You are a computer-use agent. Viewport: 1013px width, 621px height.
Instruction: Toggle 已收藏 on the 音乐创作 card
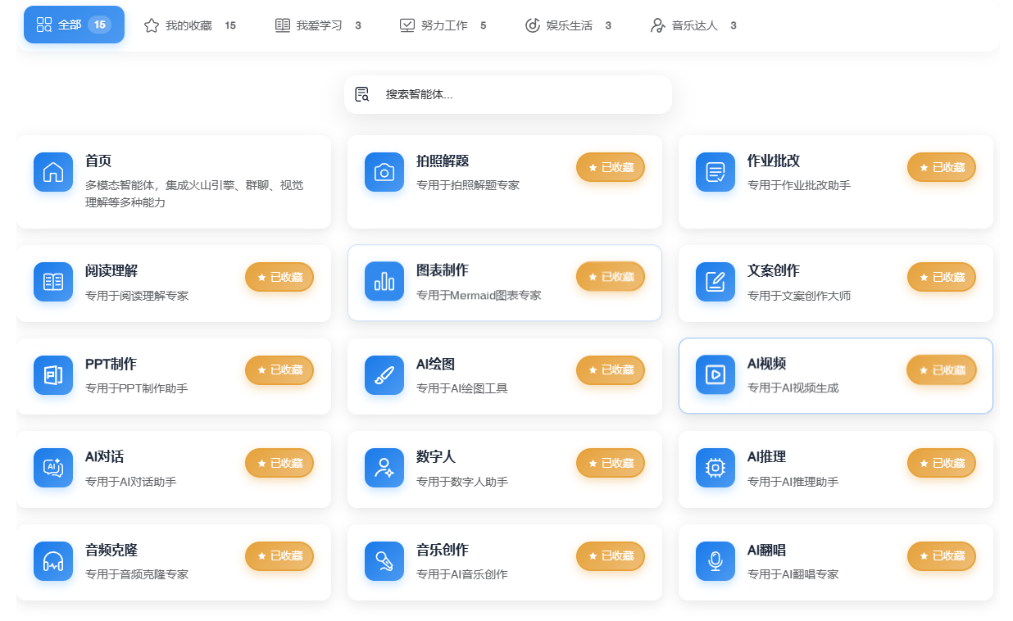click(611, 556)
